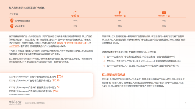This screenshot has width=195, height=109.
Task: Click the page number 4 in the footer
Action: [x=186, y=103]
